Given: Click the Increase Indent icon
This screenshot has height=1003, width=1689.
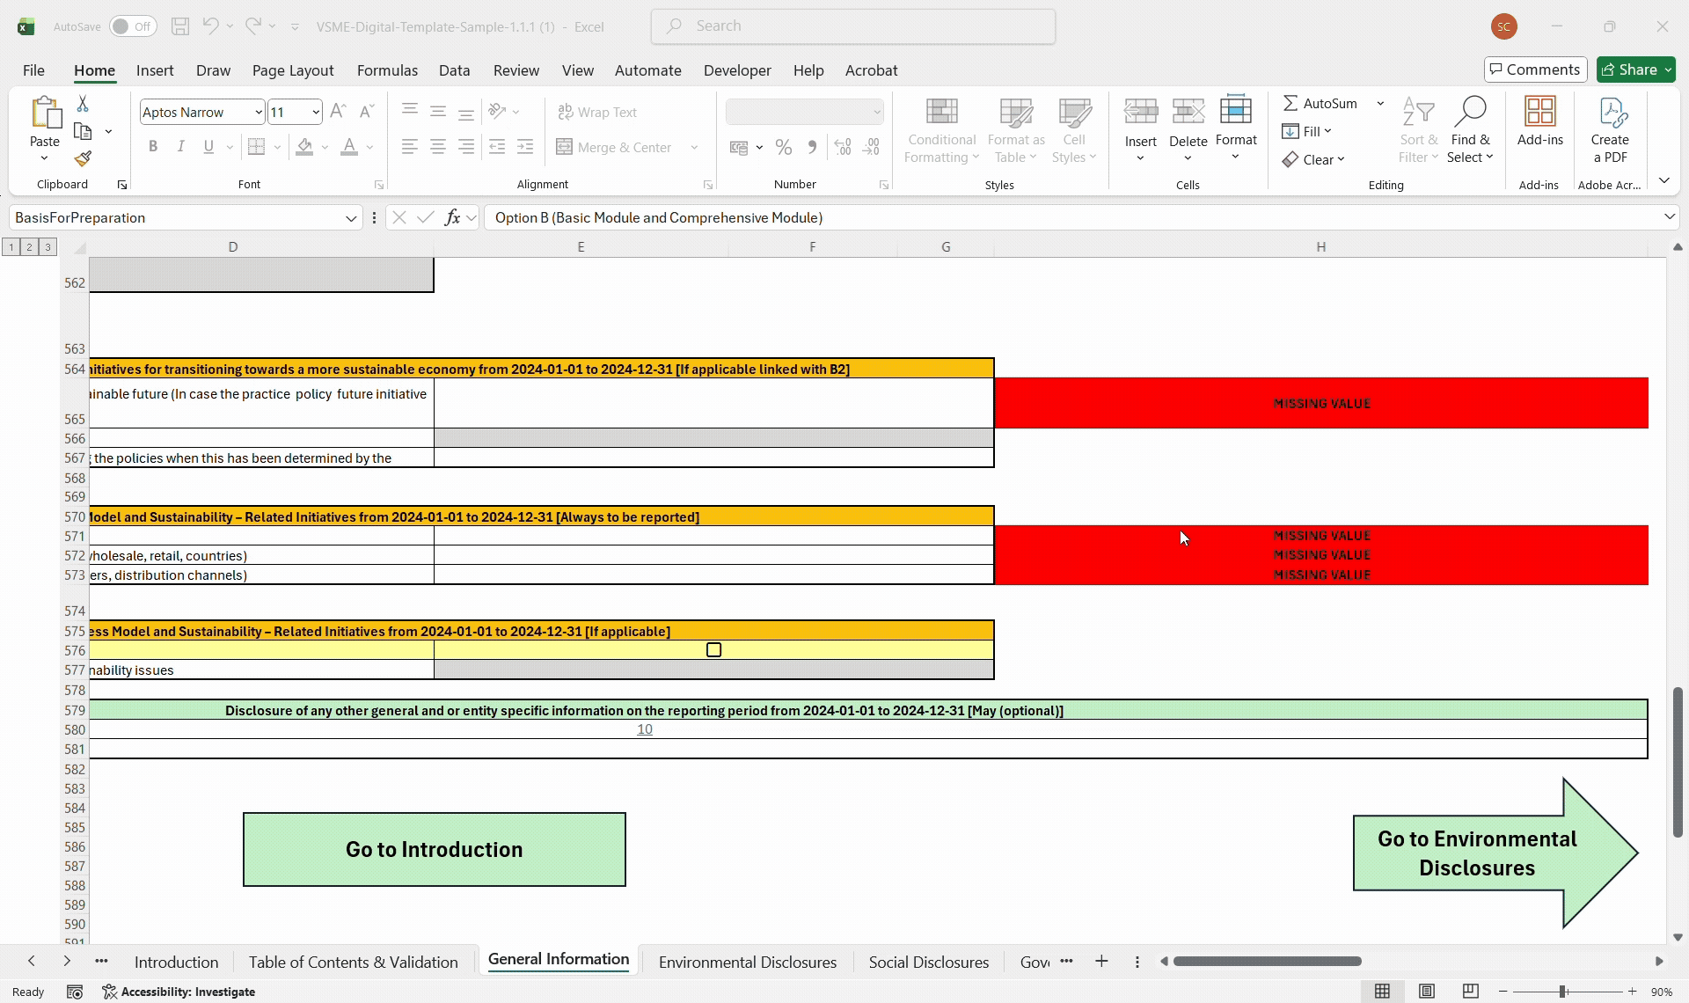Looking at the screenshot, I should pyautogui.click(x=525, y=147).
